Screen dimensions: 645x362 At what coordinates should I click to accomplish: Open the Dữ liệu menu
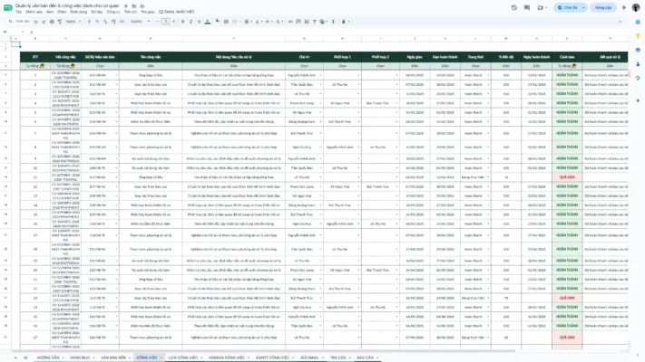coord(97,12)
